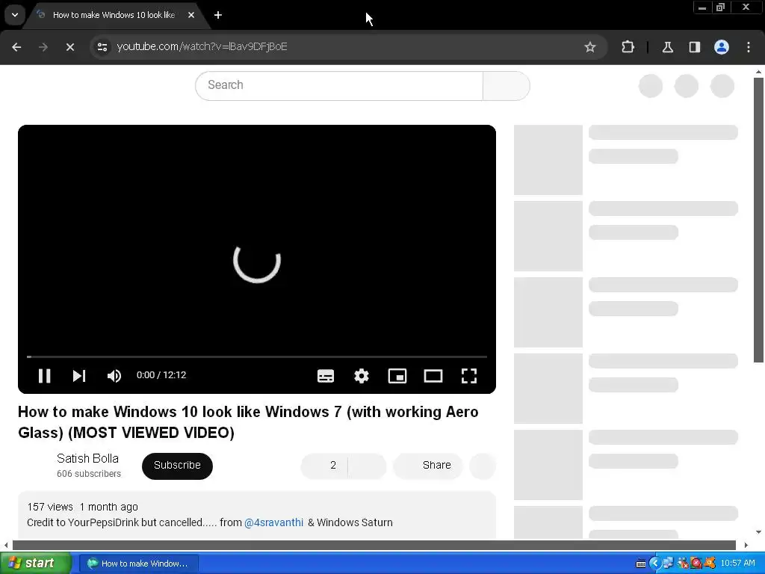Click the taskbar clock 10:57 AM
The height and width of the screenshot is (574, 765).
pyautogui.click(x=737, y=563)
